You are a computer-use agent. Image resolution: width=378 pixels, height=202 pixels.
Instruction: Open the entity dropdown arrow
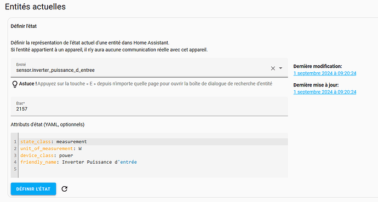280,68
